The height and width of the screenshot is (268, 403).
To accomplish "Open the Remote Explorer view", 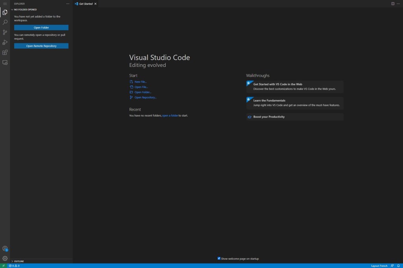I will coord(5,62).
